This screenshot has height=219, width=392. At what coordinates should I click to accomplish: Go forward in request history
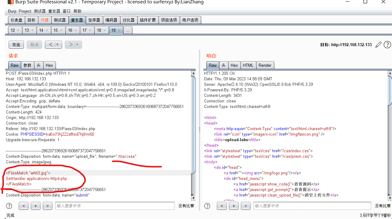71,45
